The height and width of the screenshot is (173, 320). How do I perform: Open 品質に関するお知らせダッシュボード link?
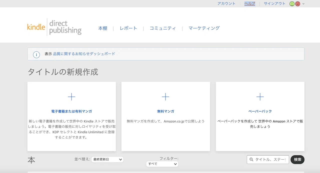84,54
